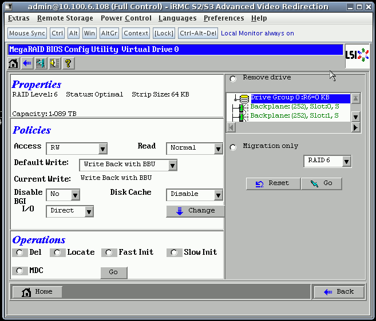
Task: Open the I/O policy dropdown (Direct)
Action: [x=70, y=211]
